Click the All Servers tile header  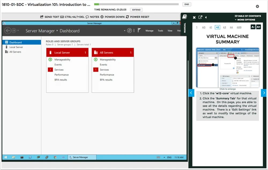pos(113,53)
